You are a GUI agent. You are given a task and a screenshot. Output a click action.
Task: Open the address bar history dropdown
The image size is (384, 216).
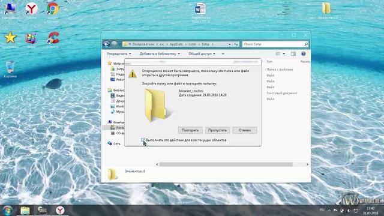229,44
